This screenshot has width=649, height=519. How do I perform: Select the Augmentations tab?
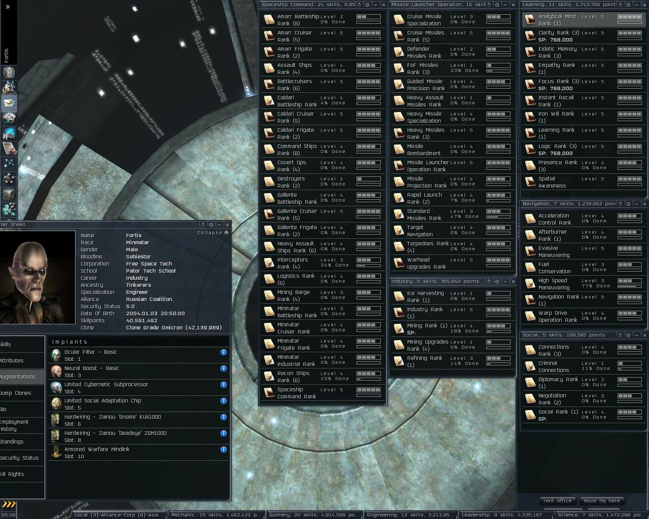point(22,377)
